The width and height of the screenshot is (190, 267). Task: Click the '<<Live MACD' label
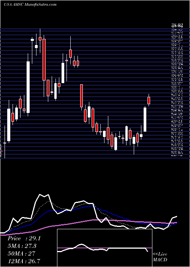click(x=160, y=257)
